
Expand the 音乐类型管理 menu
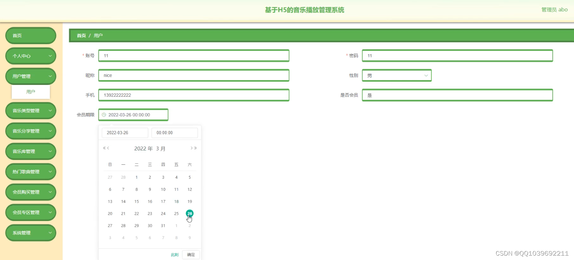(31, 110)
